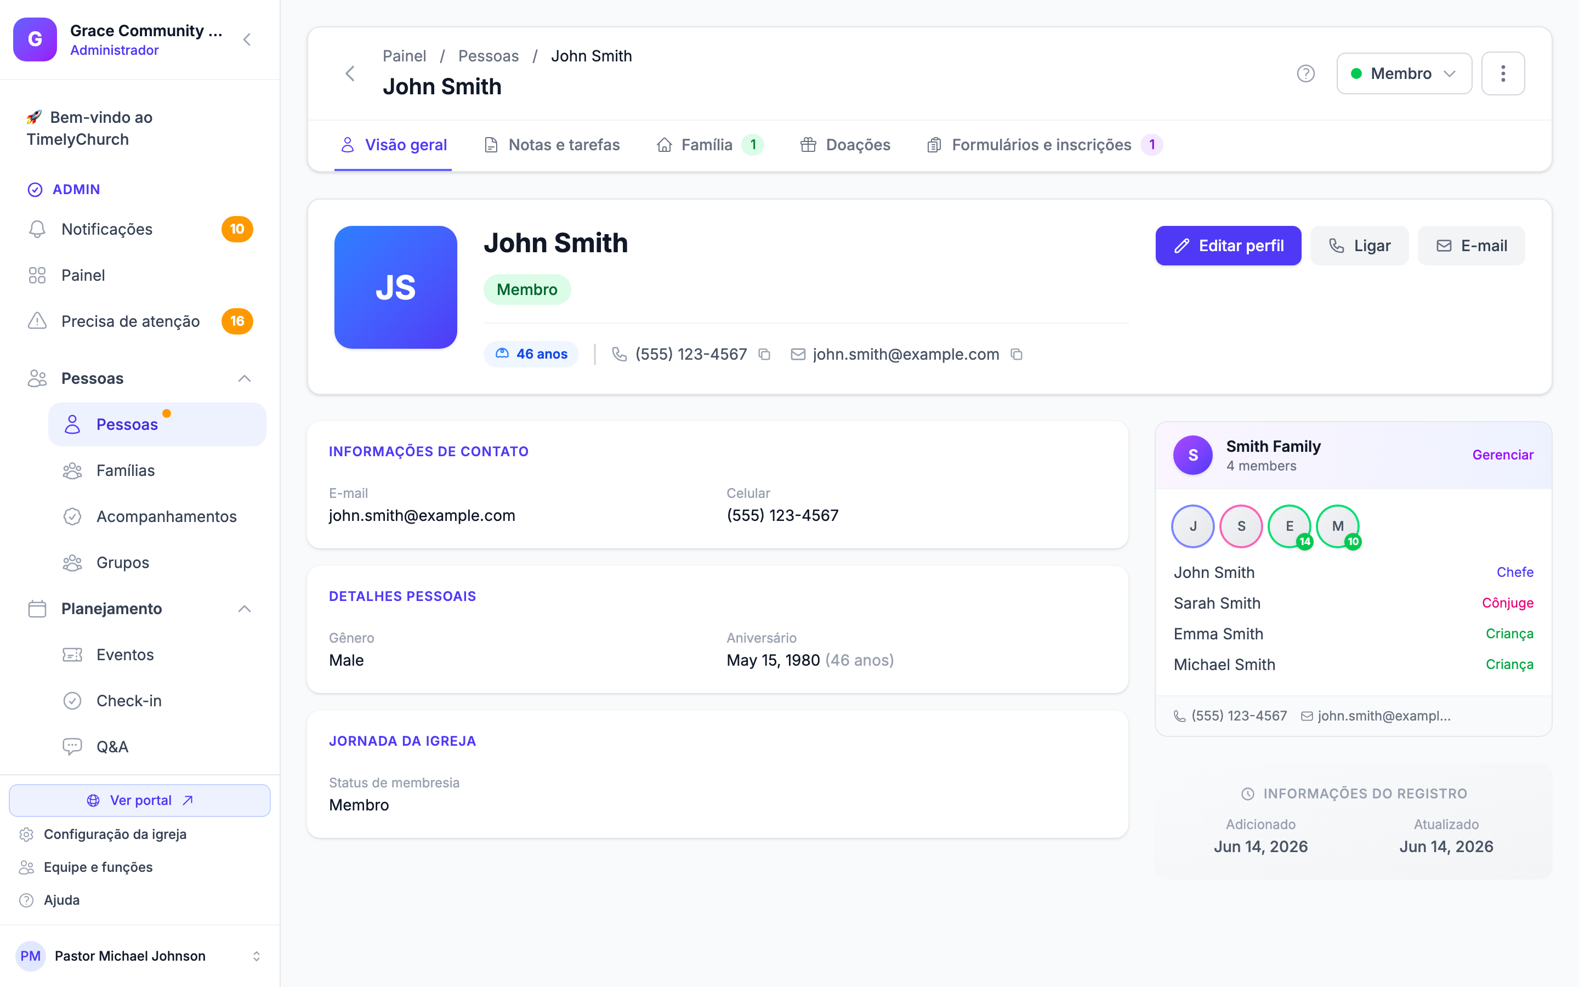Viewport: 1579px width, 987px height.
Task: Open Eventos in the sidebar
Action: point(157,655)
